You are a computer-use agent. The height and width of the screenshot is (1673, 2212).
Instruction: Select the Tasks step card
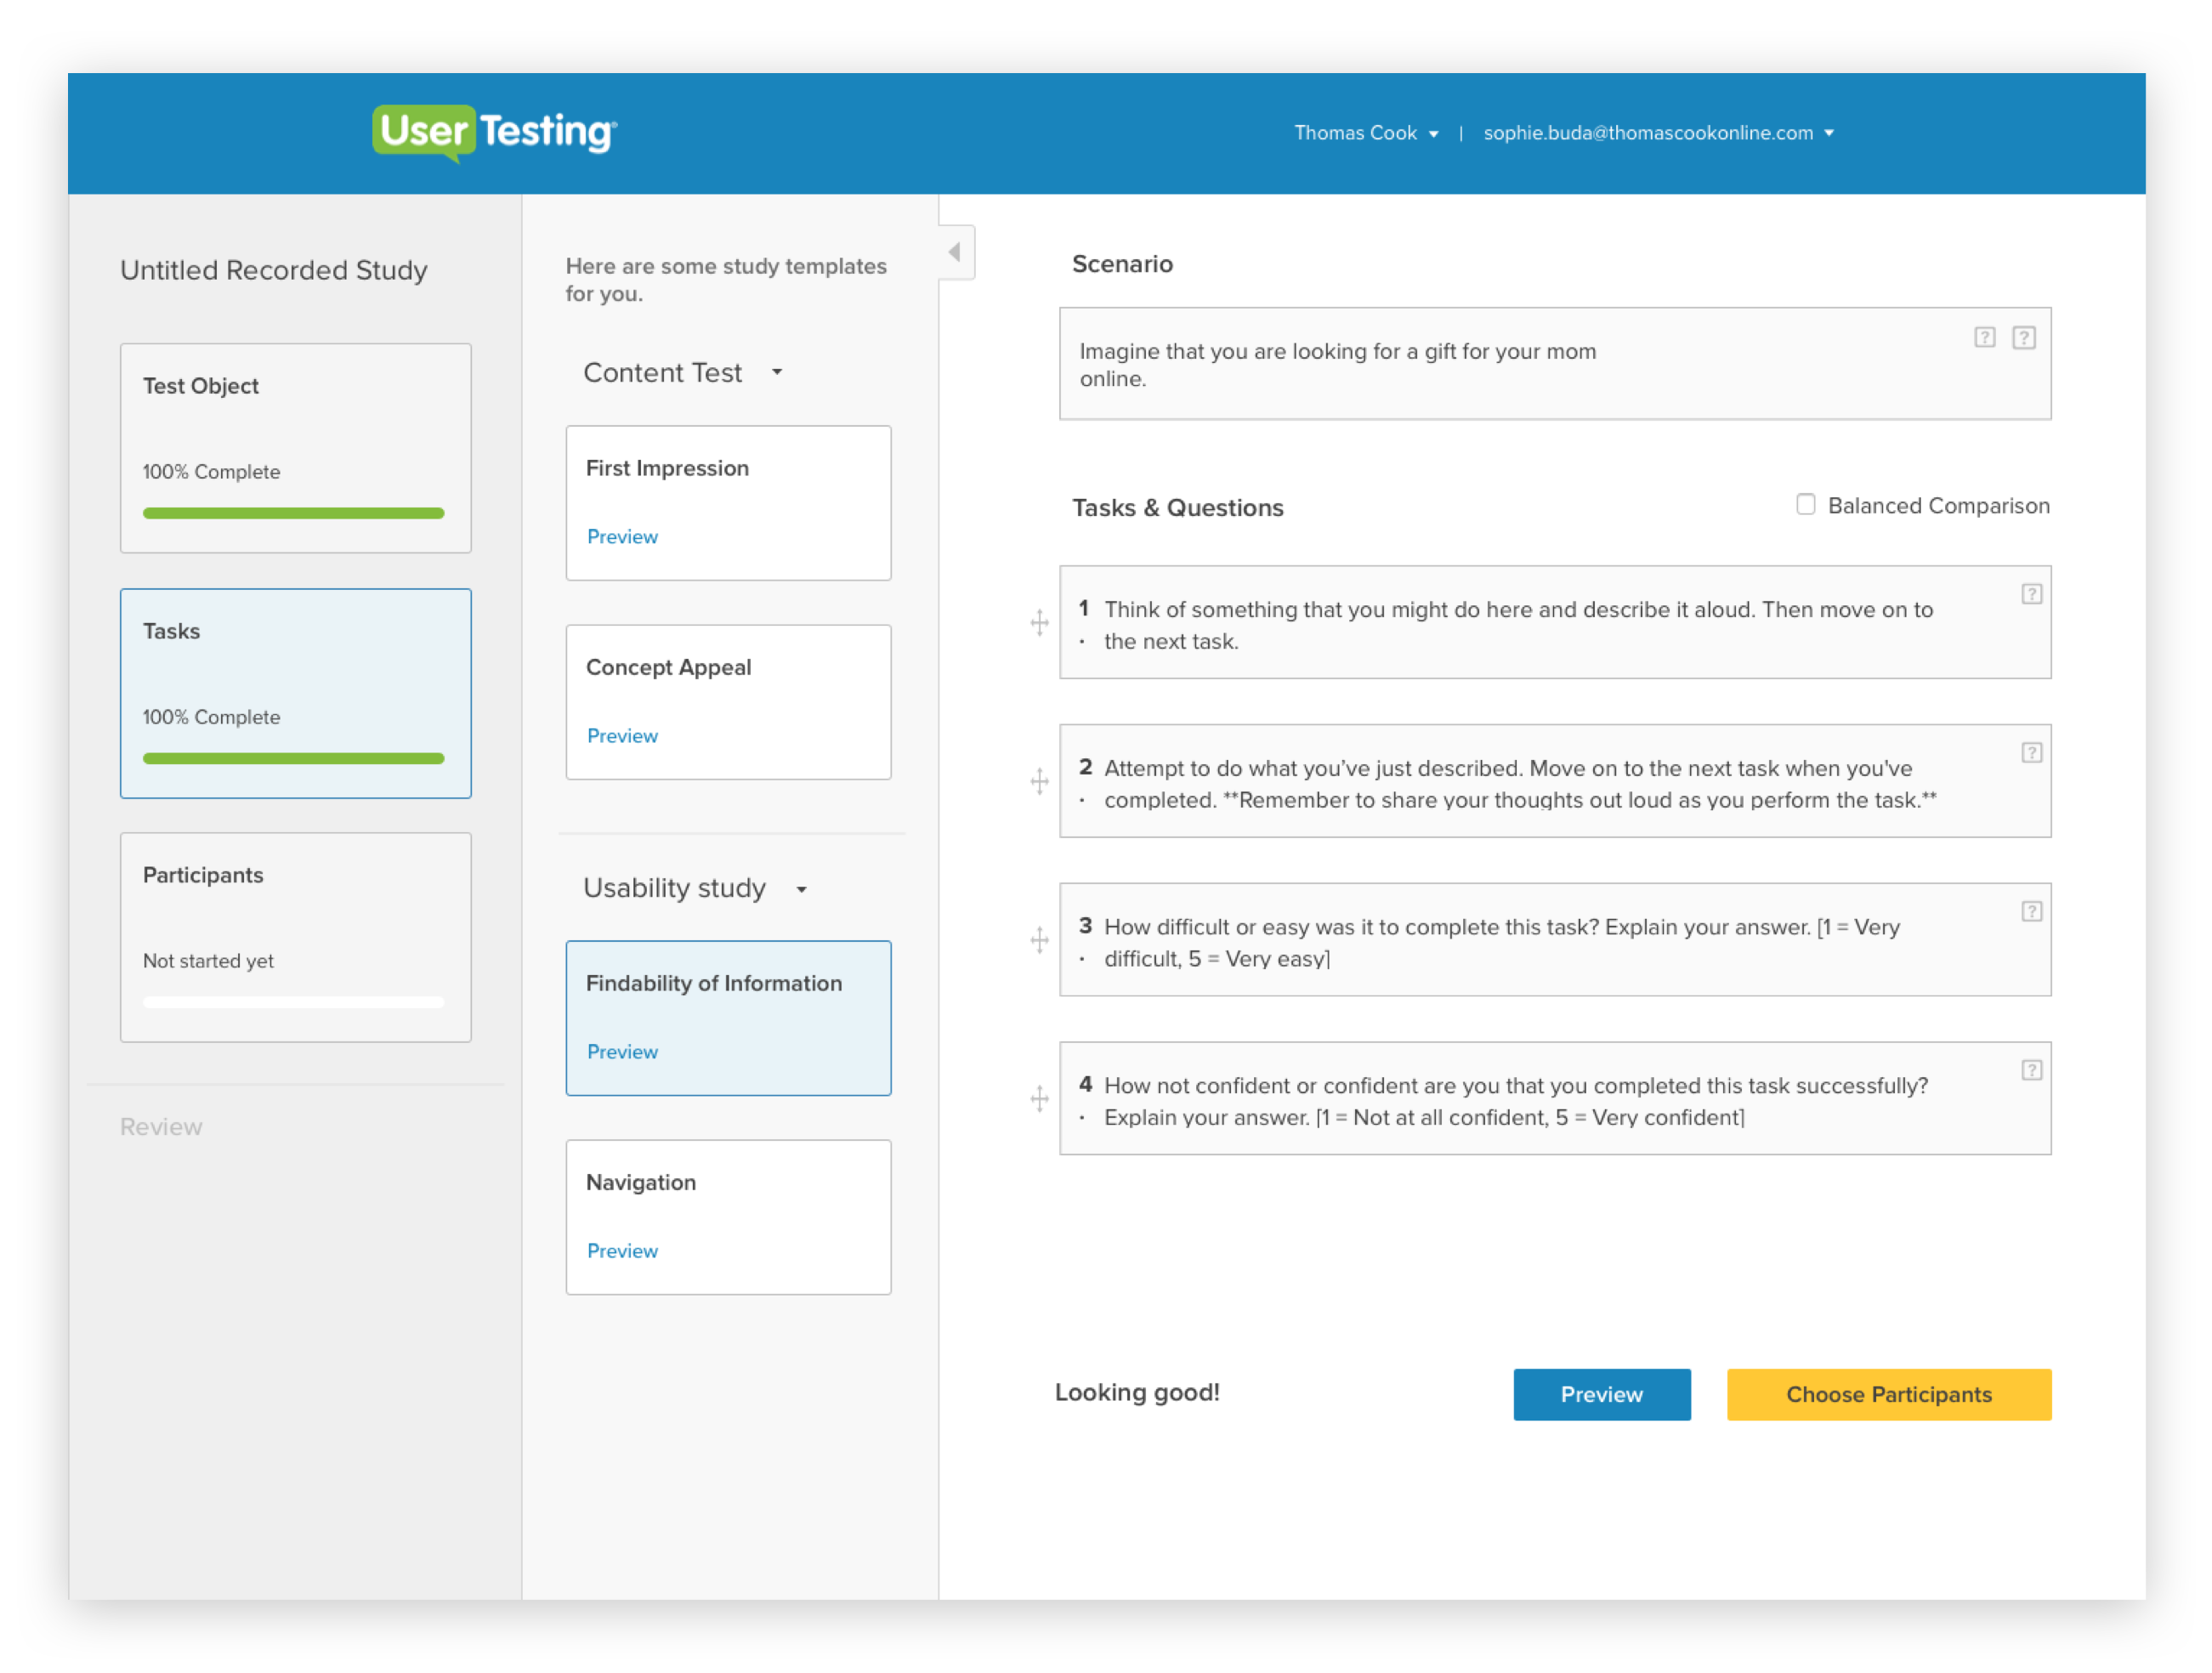tap(296, 693)
